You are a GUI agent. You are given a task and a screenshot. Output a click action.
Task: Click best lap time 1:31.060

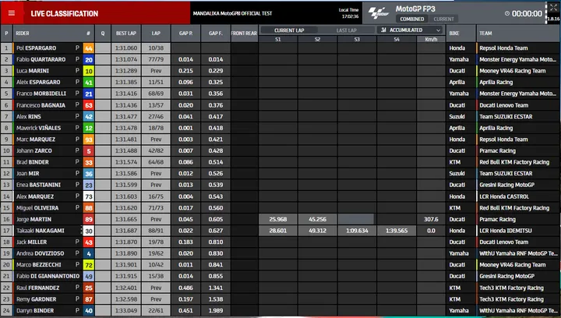(126, 48)
